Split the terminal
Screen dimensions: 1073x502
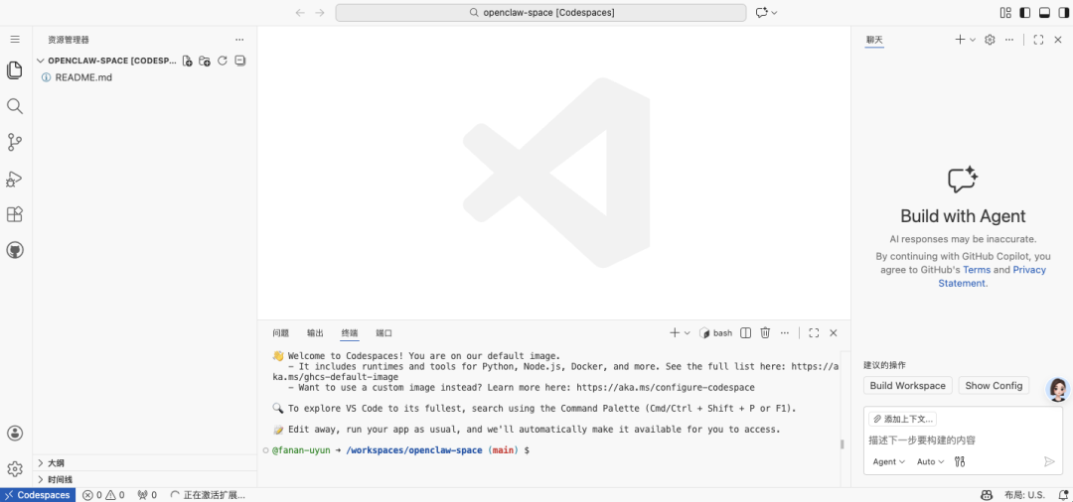[x=746, y=332]
